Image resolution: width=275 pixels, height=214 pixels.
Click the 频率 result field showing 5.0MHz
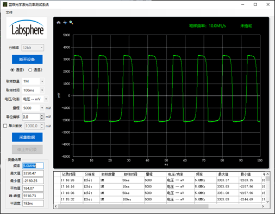point(33,166)
